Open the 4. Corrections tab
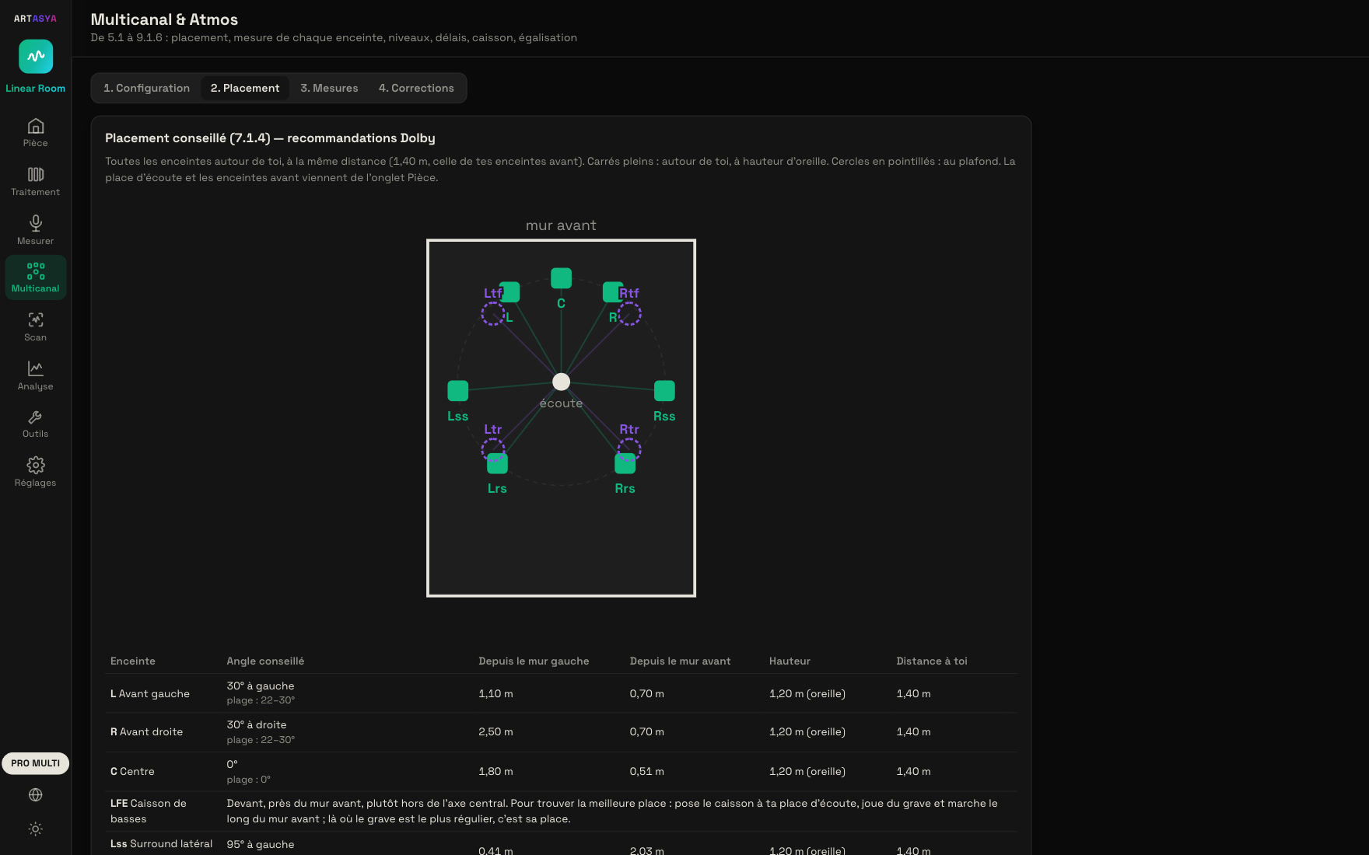The image size is (1369, 855). pyautogui.click(x=416, y=88)
